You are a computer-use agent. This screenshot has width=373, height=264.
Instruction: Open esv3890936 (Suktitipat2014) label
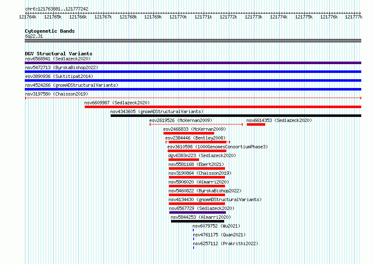tap(59, 76)
